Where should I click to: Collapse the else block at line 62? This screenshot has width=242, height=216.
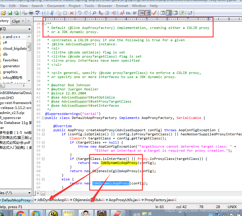(43, 179)
